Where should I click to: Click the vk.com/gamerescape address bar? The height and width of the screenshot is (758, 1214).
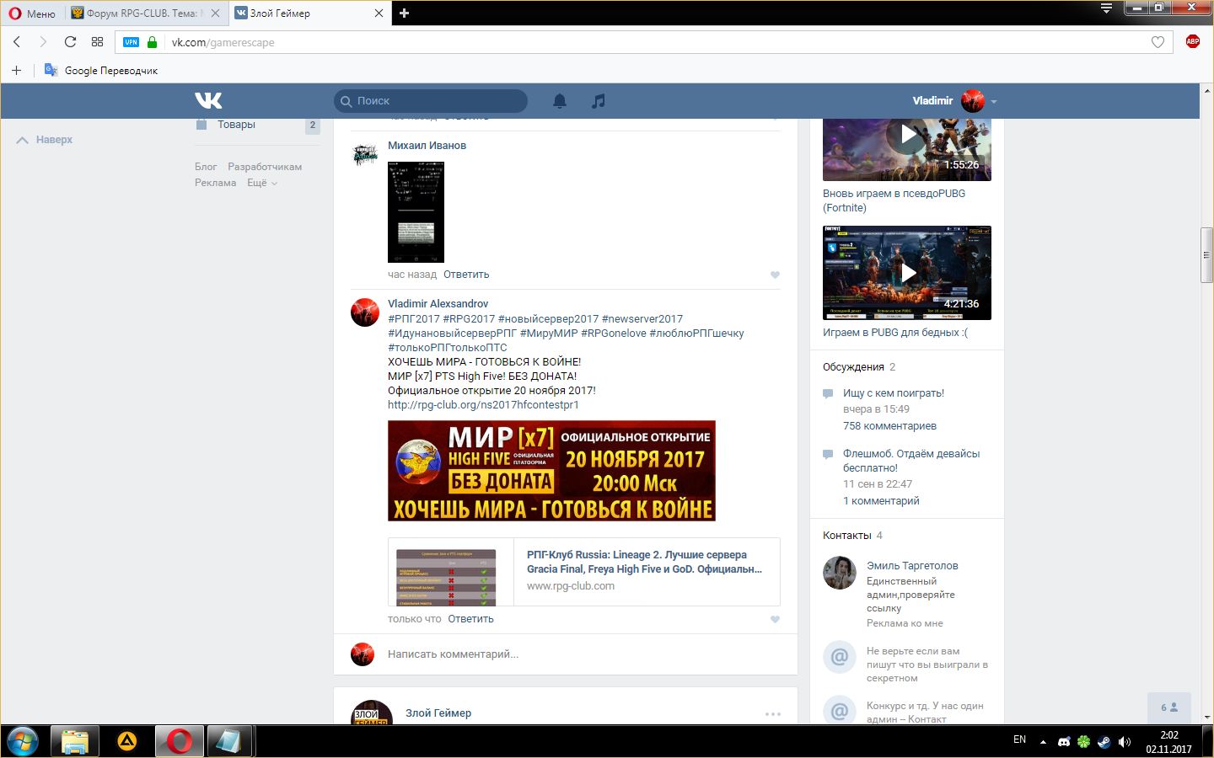pos(645,42)
